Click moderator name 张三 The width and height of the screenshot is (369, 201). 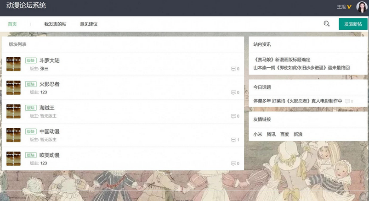click(44, 69)
